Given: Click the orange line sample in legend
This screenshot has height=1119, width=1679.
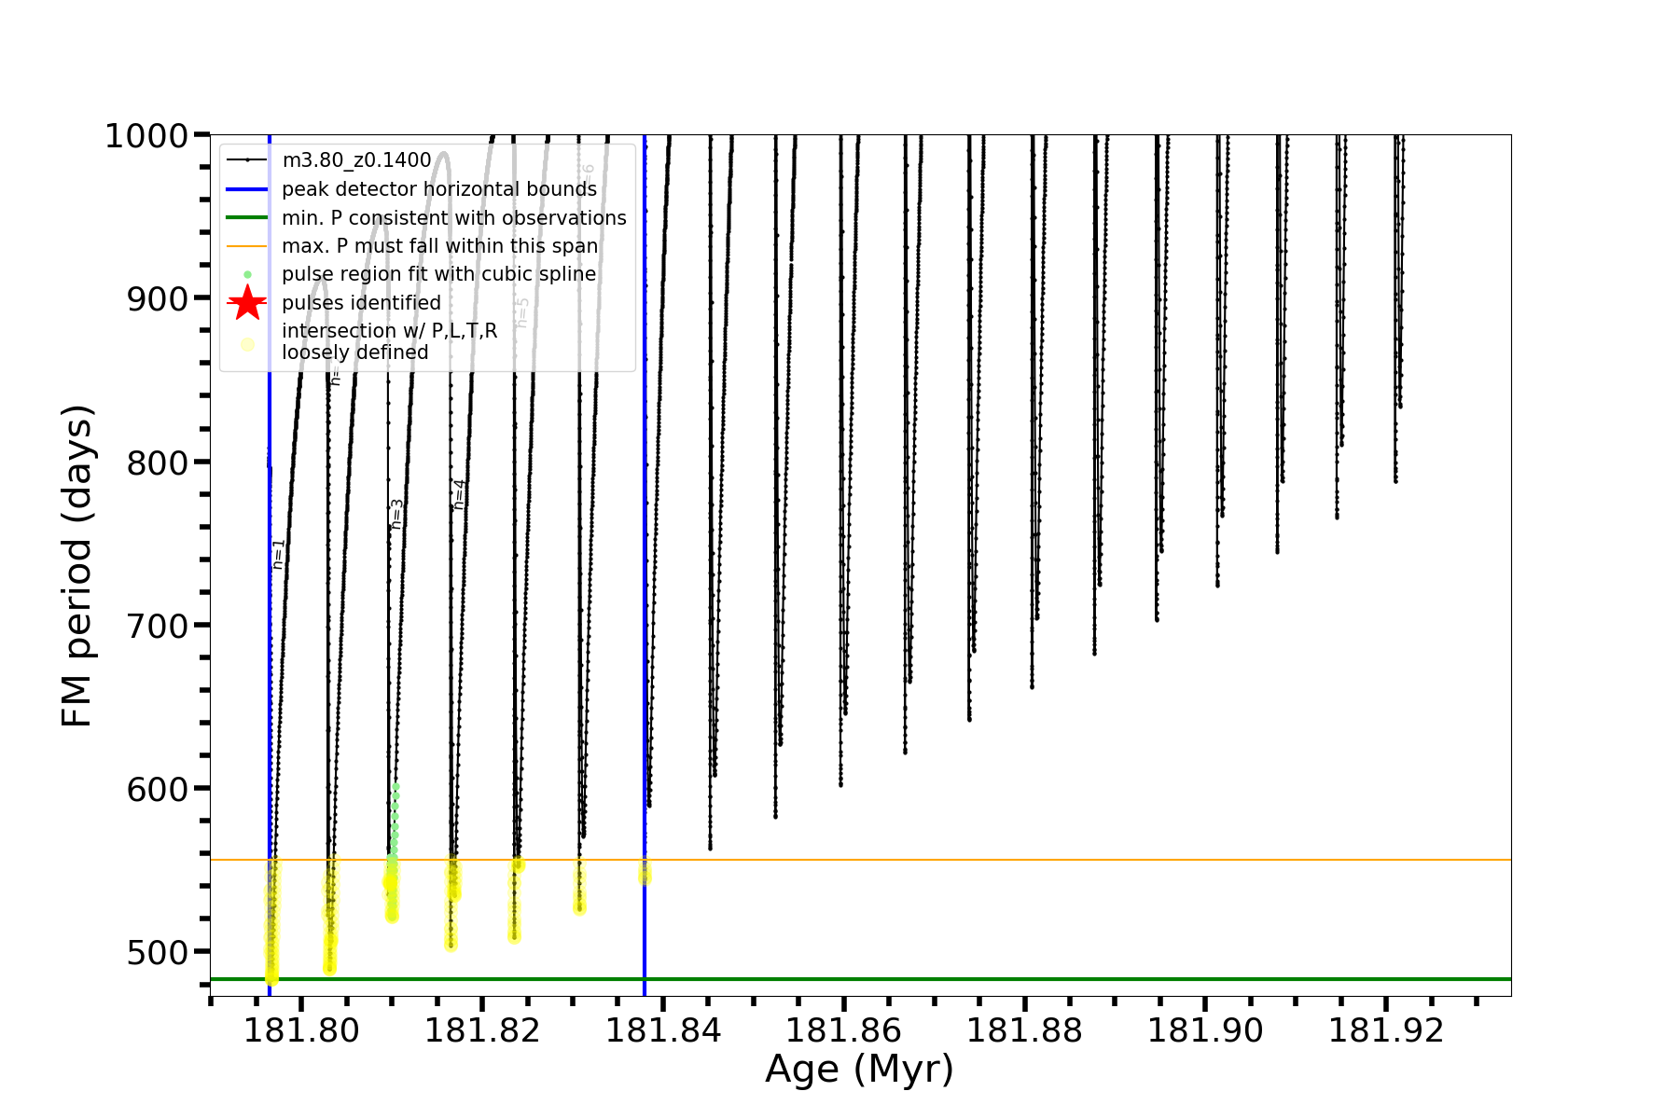Looking at the screenshot, I should (x=247, y=246).
